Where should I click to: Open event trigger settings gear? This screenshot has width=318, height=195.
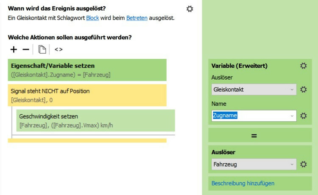190,8
